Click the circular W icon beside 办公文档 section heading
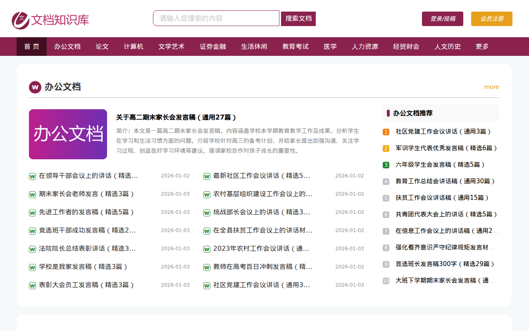Viewport: 529px width, 331px height. 35,87
